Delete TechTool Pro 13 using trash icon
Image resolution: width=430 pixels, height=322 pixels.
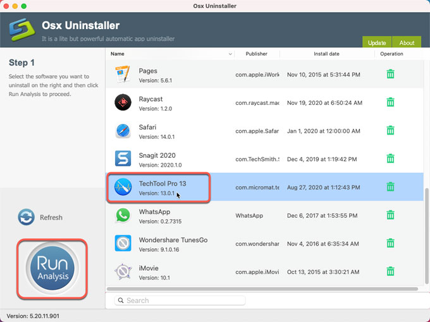[390, 187]
